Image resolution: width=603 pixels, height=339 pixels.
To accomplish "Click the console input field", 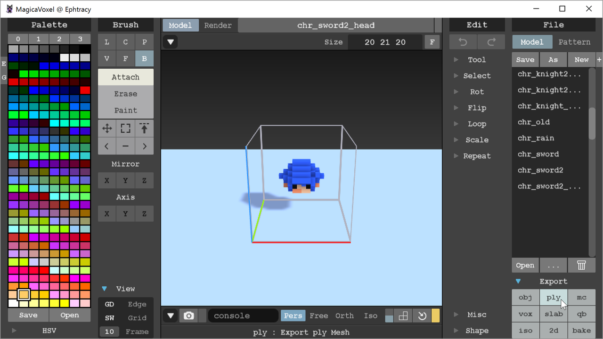I will click(x=243, y=316).
